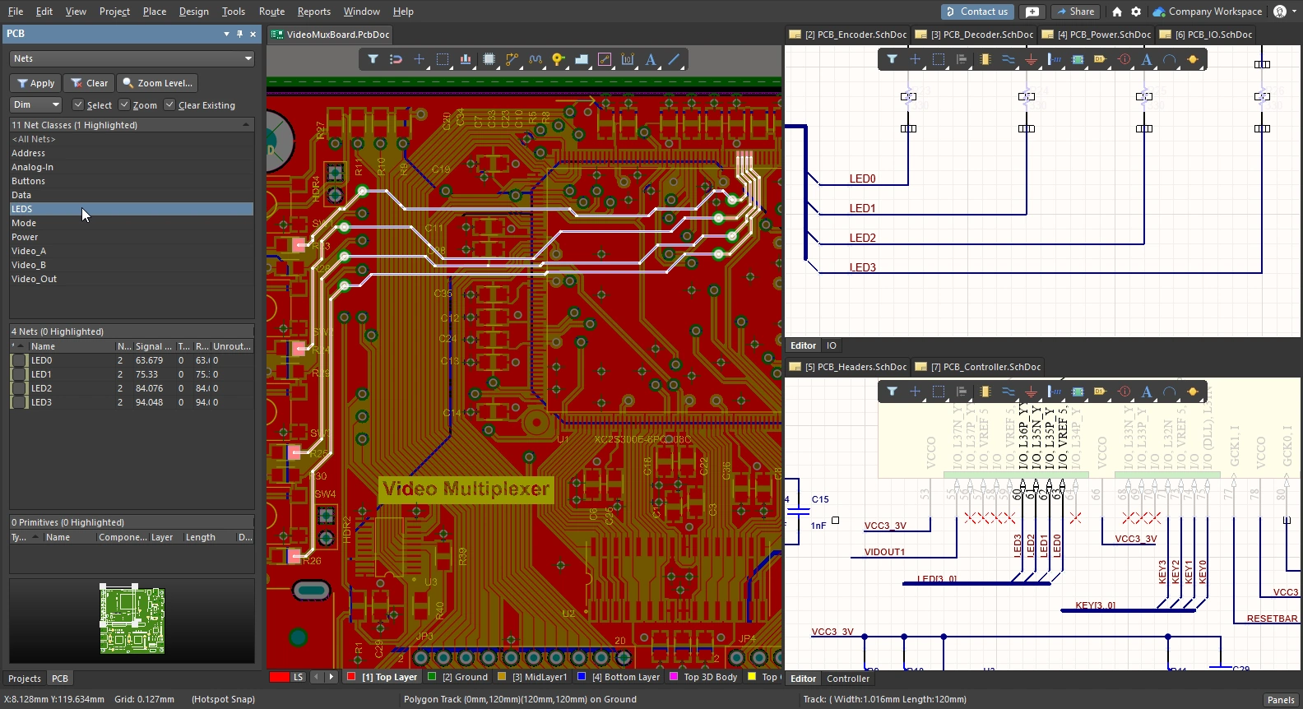The height and width of the screenshot is (709, 1303).
Task: Disable the Clear Existing checkbox
Action: coord(169,105)
